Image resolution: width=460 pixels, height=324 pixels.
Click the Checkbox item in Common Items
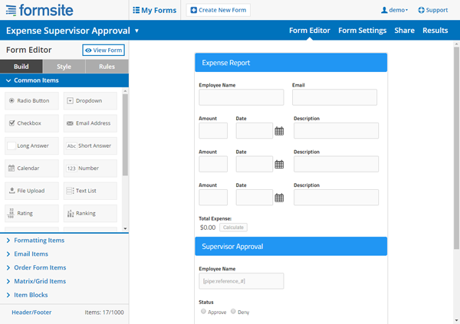(32, 123)
